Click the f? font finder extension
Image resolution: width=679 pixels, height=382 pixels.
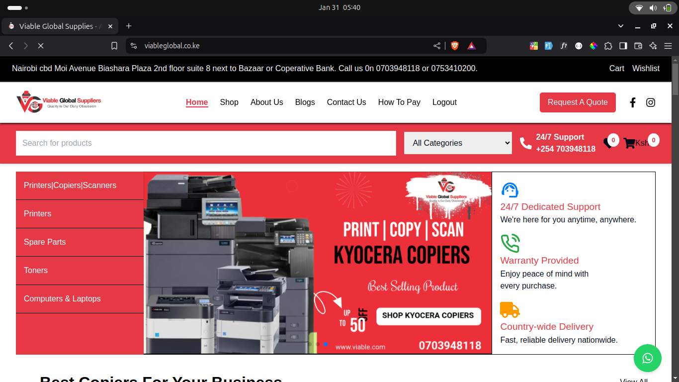coord(564,46)
